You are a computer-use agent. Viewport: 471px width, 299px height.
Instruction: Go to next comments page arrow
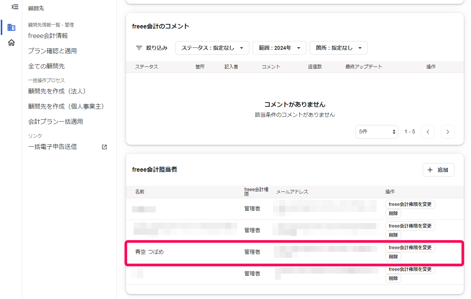(448, 132)
